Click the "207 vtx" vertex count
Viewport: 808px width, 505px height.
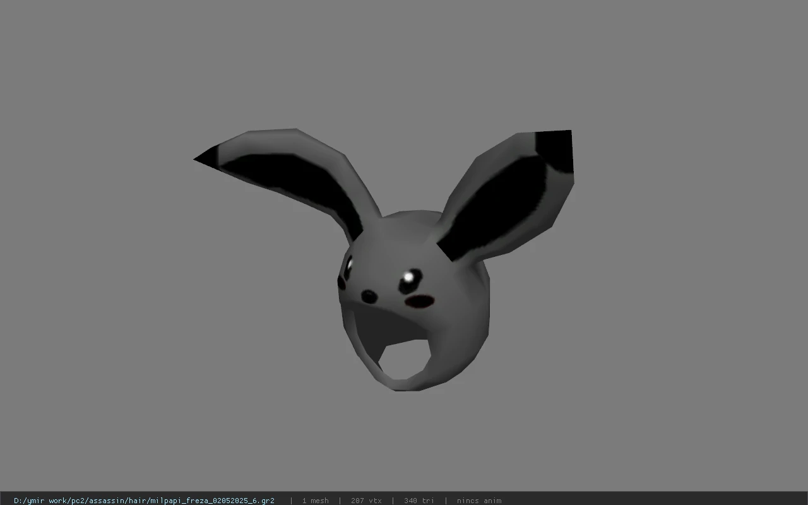coord(366,501)
